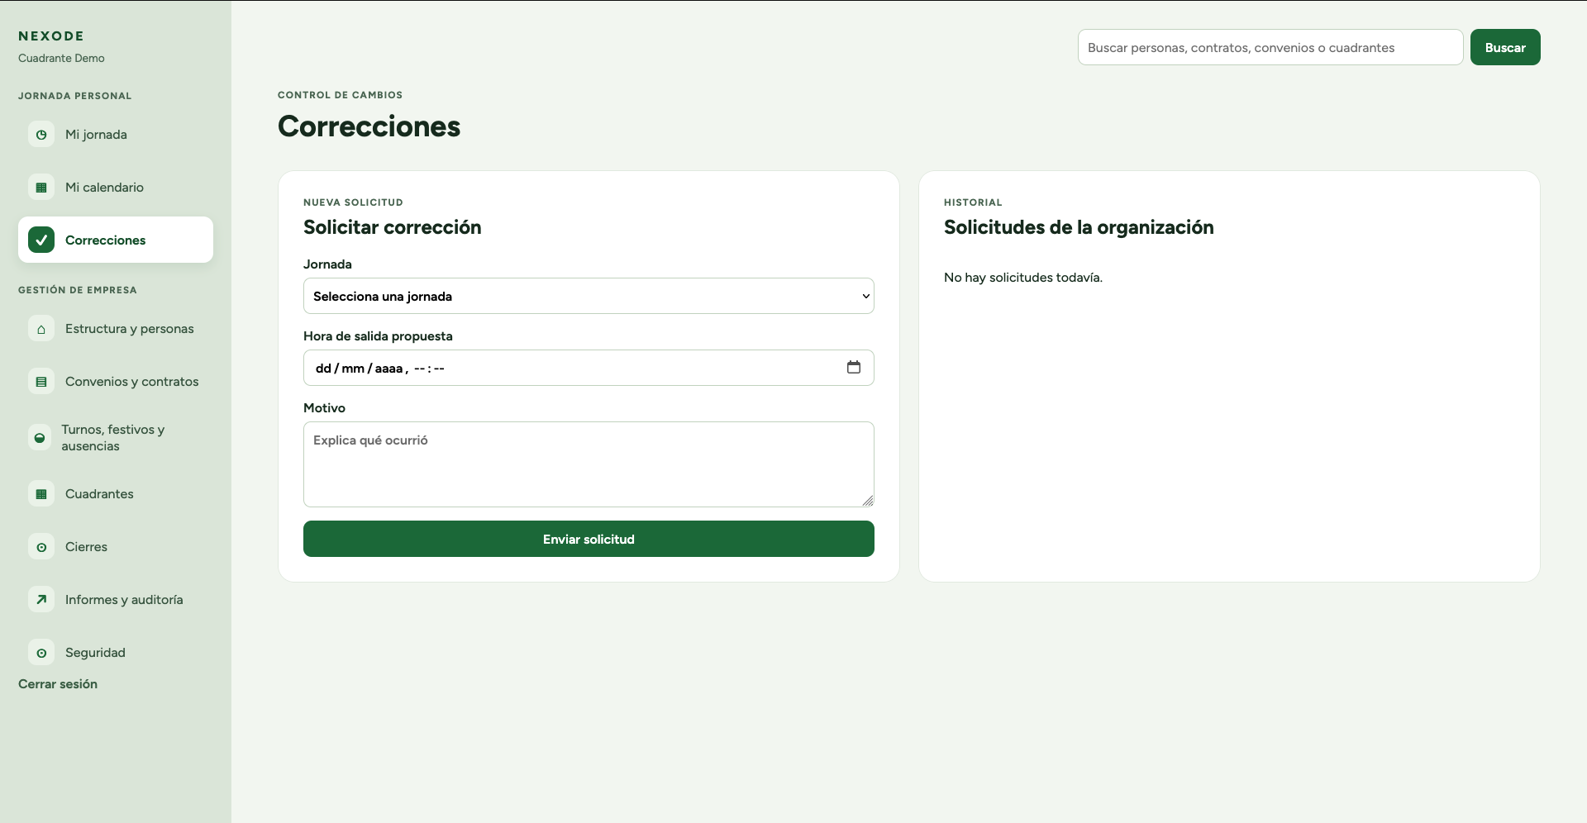Open Informes y auditoría
Image resolution: width=1587 pixels, height=823 pixels.
(116, 600)
